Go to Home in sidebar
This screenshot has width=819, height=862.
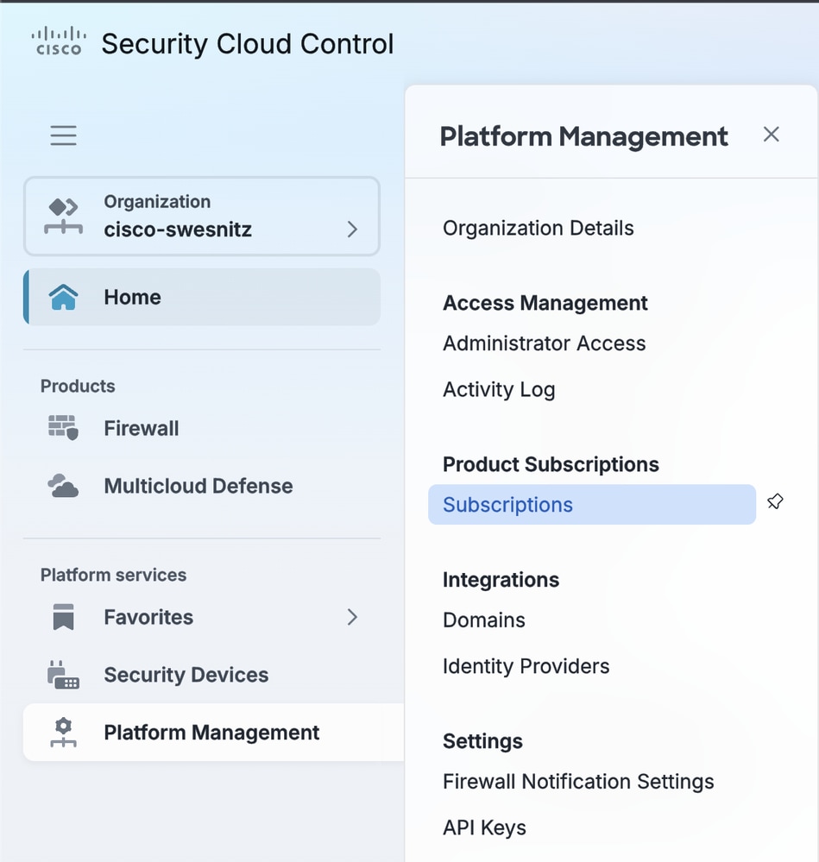coord(202,297)
